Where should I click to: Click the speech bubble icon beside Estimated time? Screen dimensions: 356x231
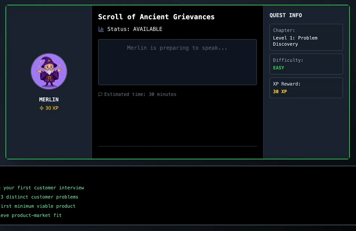(x=101, y=95)
